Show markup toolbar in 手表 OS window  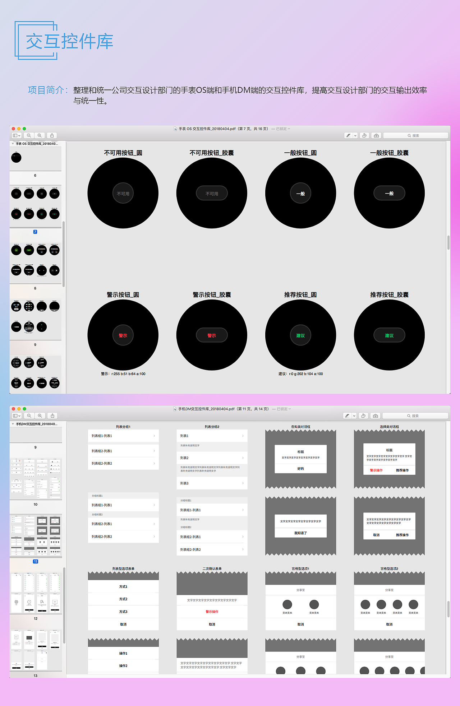coord(376,135)
